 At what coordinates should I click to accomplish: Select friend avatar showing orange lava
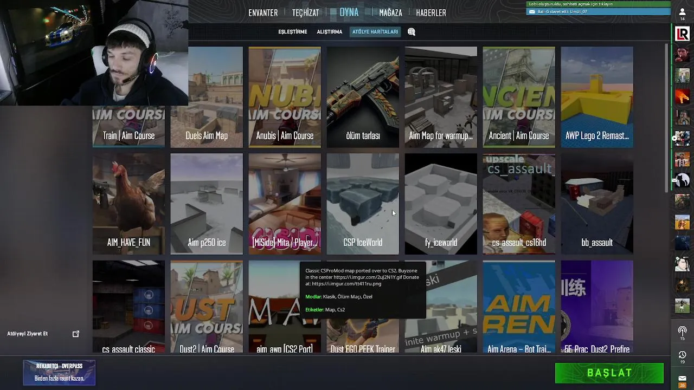tap(682, 96)
